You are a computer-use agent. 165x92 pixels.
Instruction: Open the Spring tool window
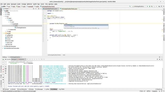pyautogui.click(x=31, y=89)
